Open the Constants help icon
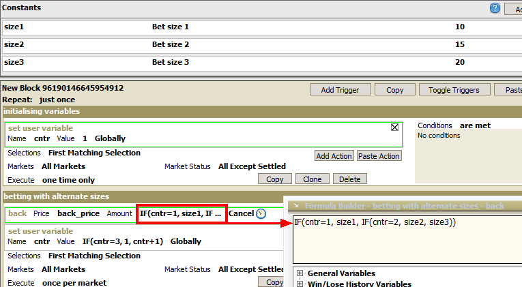The width and height of the screenshot is (522, 287). point(495,8)
